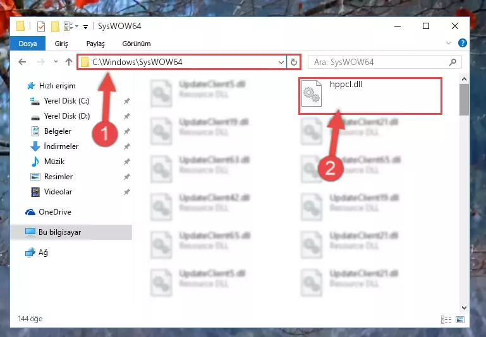
Task: Click the pin icon beside Müzik
Action: 127,162
